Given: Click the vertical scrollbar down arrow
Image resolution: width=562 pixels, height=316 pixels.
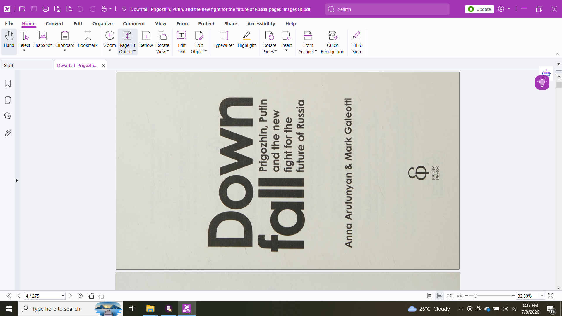Looking at the screenshot, I should (x=559, y=288).
